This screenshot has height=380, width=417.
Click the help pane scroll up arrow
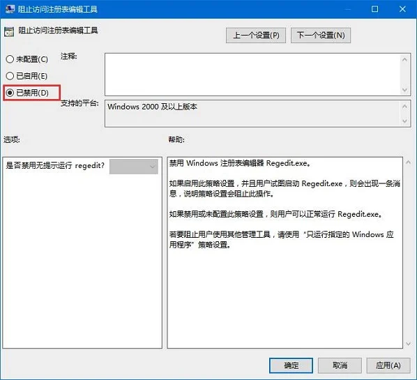(x=408, y=162)
